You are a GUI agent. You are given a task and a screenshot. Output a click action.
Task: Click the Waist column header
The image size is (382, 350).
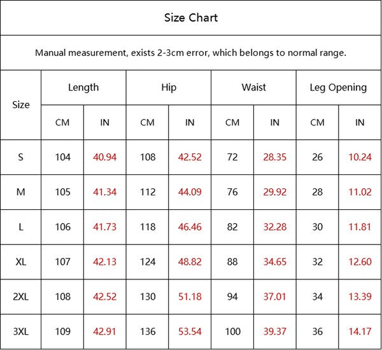click(x=253, y=87)
